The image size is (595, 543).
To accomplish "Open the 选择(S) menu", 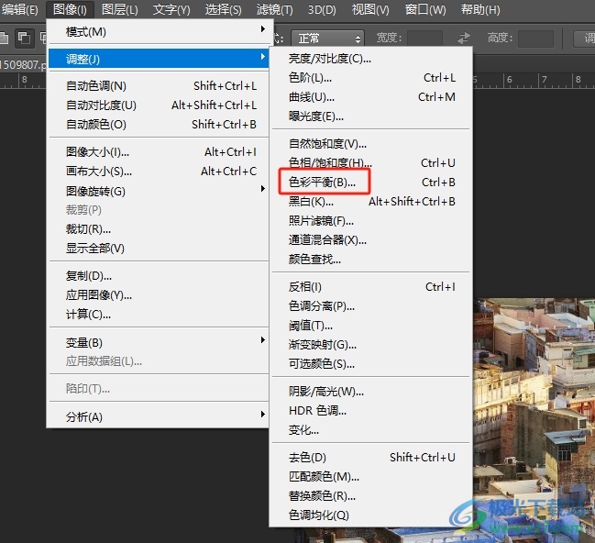I will tap(223, 9).
